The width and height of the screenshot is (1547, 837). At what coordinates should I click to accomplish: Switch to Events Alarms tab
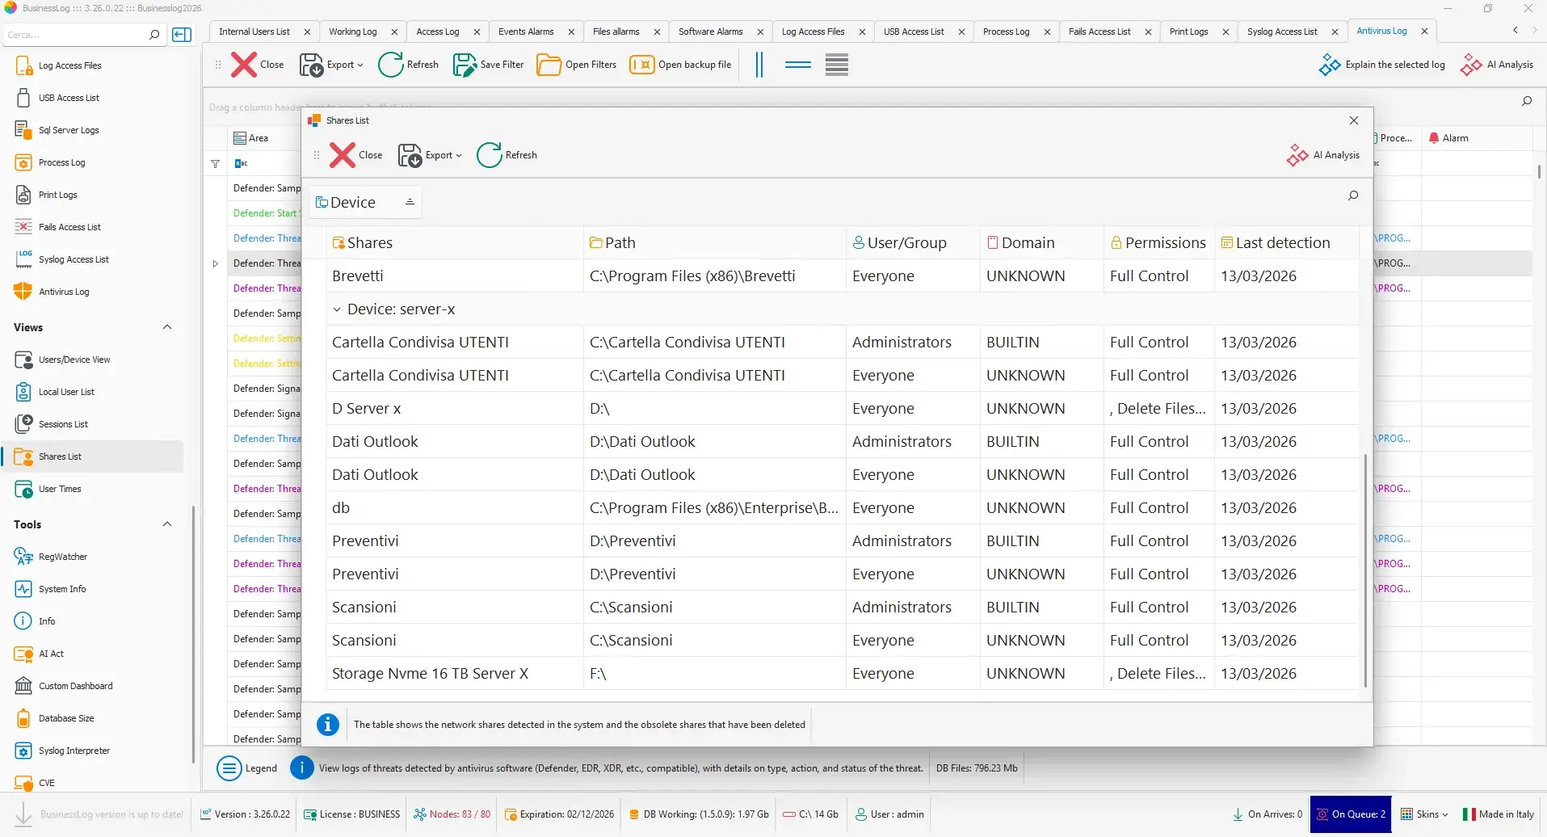click(x=526, y=32)
